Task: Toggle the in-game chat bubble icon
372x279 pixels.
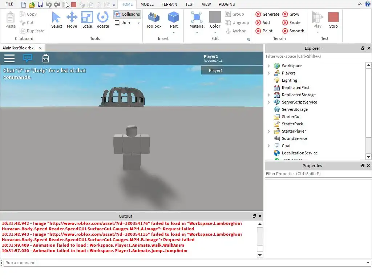Action: pos(28,58)
